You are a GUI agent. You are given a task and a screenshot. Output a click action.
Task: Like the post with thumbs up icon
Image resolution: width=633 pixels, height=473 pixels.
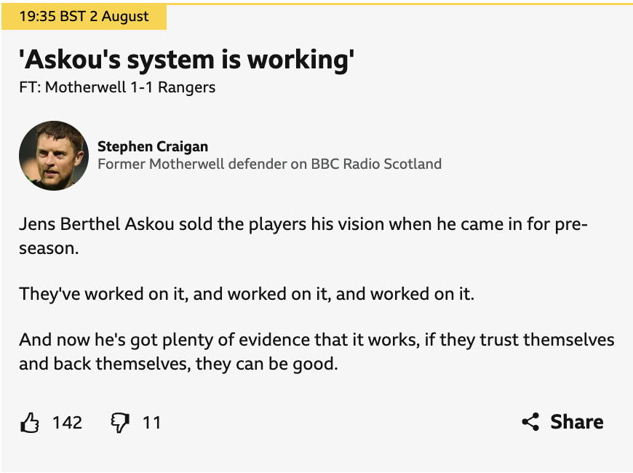(x=29, y=422)
